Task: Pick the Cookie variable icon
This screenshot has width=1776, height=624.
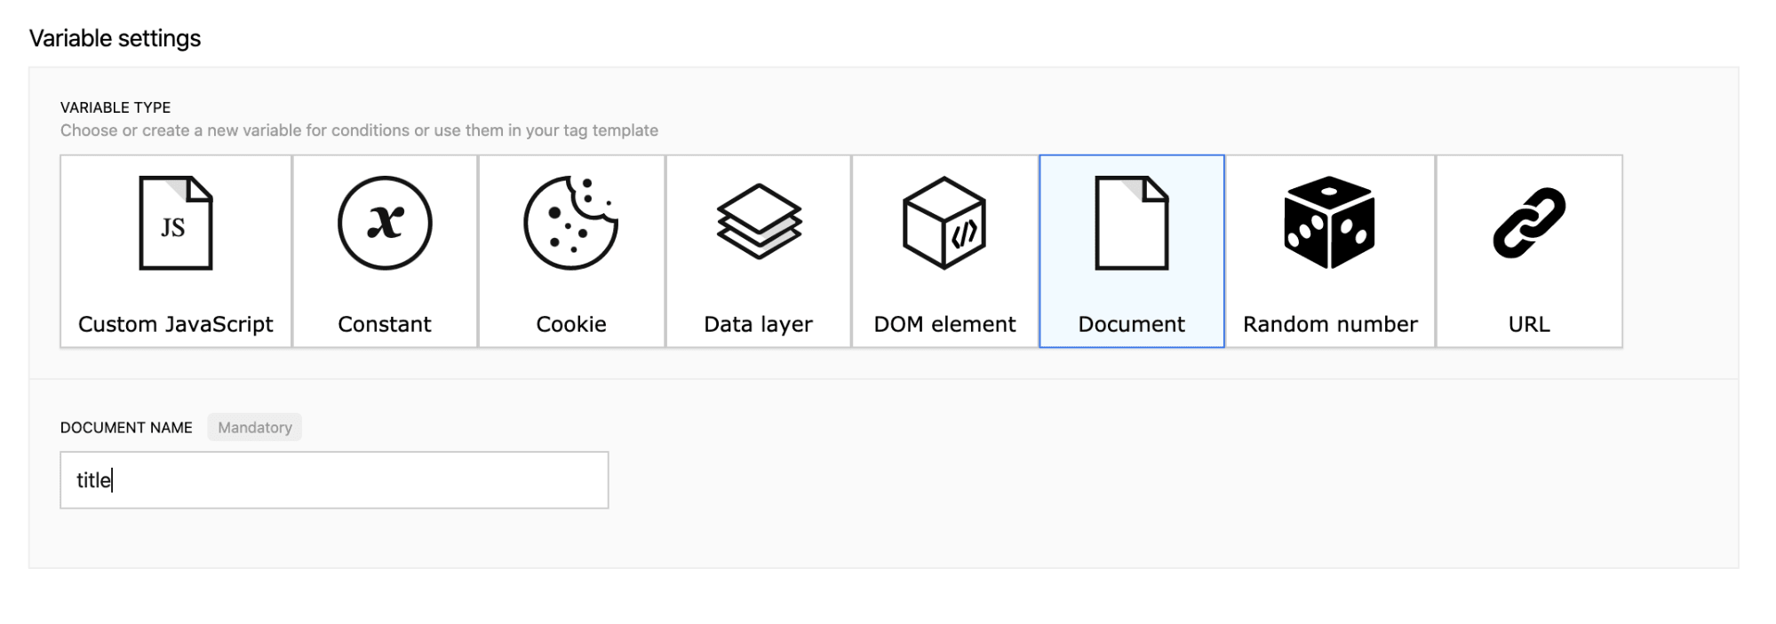Action: pos(570,223)
